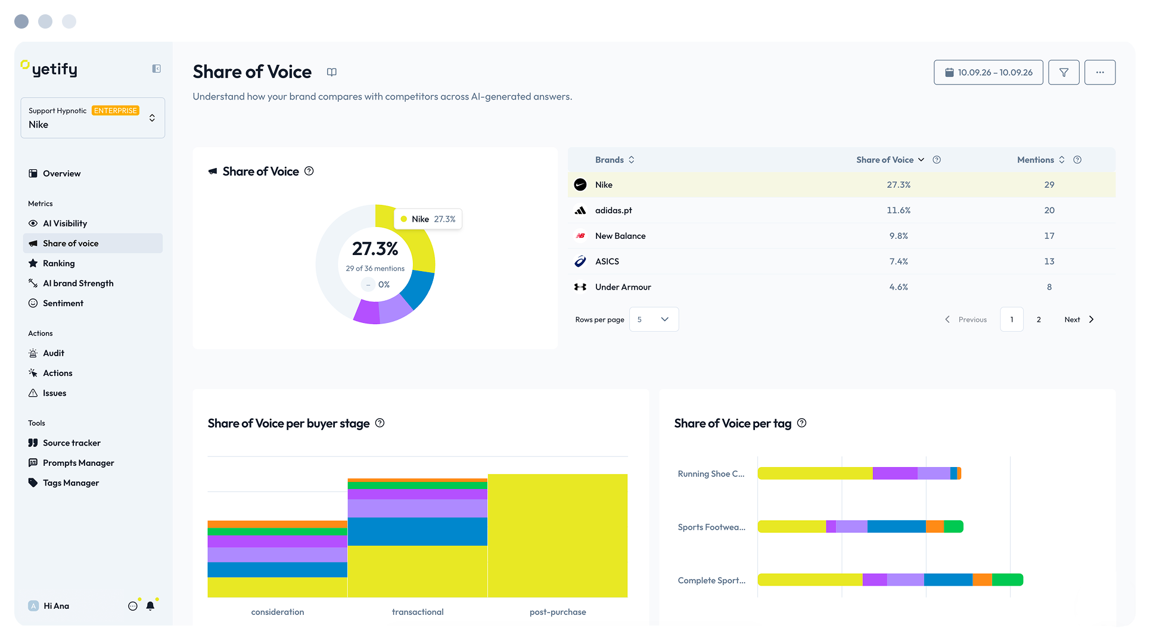
Task: Sort table by Brands column
Action: pyautogui.click(x=615, y=160)
